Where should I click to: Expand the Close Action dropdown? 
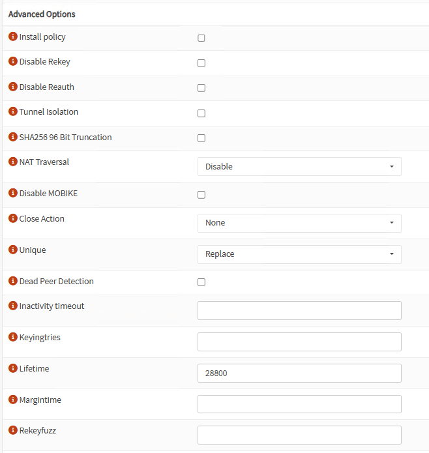[x=299, y=223]
